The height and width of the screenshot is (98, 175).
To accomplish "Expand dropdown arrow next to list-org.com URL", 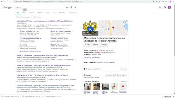I will click(45, 77).
